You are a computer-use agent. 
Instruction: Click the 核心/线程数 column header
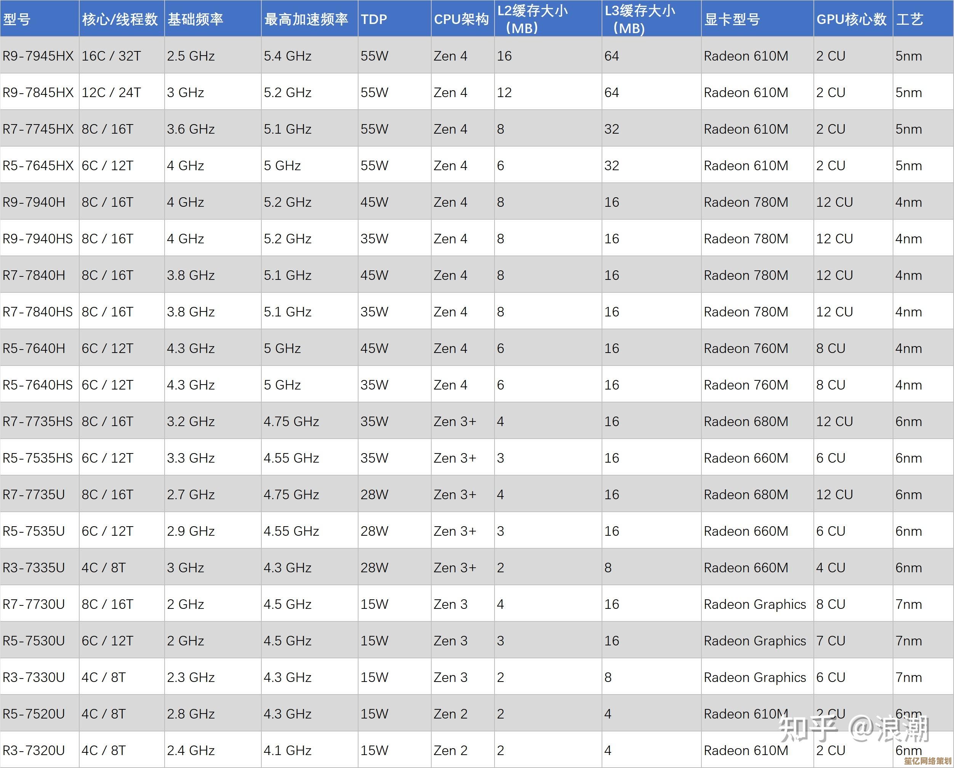click(120, 19)
